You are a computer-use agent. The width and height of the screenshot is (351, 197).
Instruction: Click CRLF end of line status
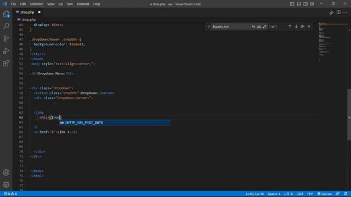[x=300, y=194]
